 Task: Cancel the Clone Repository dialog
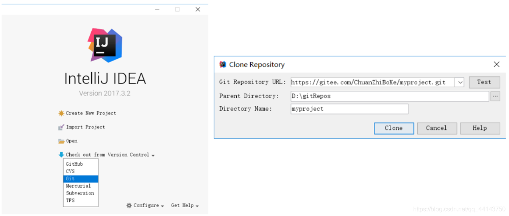coord(437,128)
